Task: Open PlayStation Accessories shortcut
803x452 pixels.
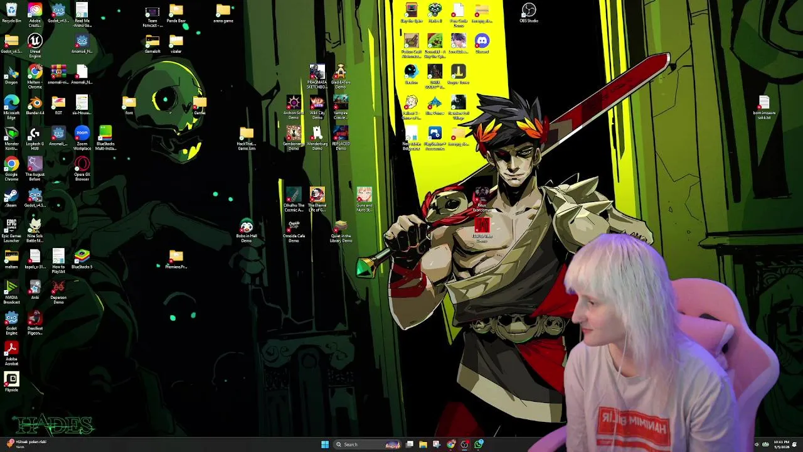Action: [435, 138]
